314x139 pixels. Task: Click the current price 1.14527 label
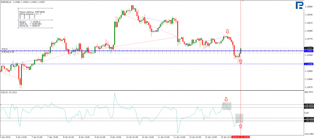pos(309,49)
